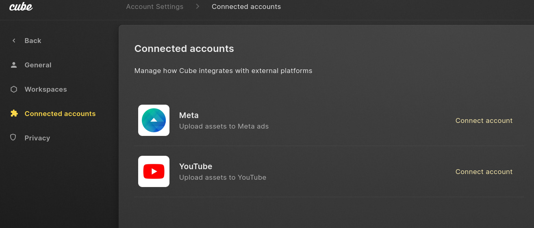
Task: Click the Privacy shield icon
Action: (x=13, y=138)
